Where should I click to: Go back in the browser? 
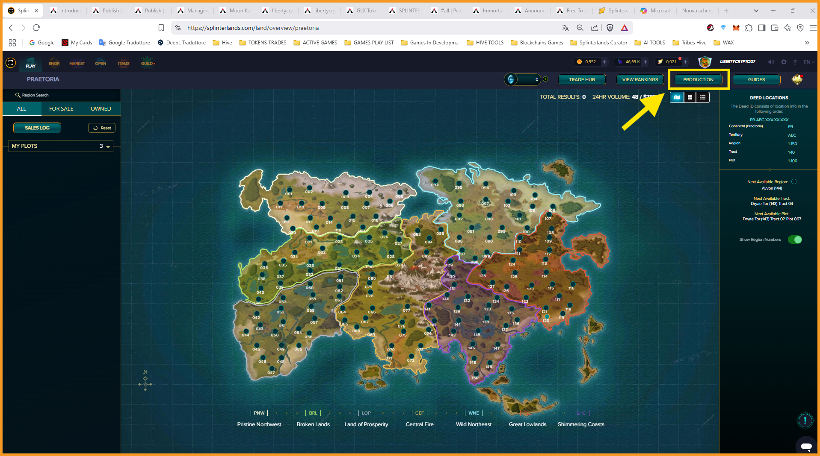(11, 28)
